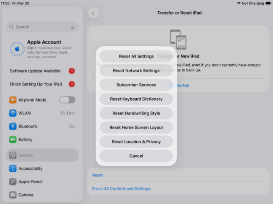Tap Software Update red badge
The width and height of the screenshot is (273, 204).
(x=72, y=71)
